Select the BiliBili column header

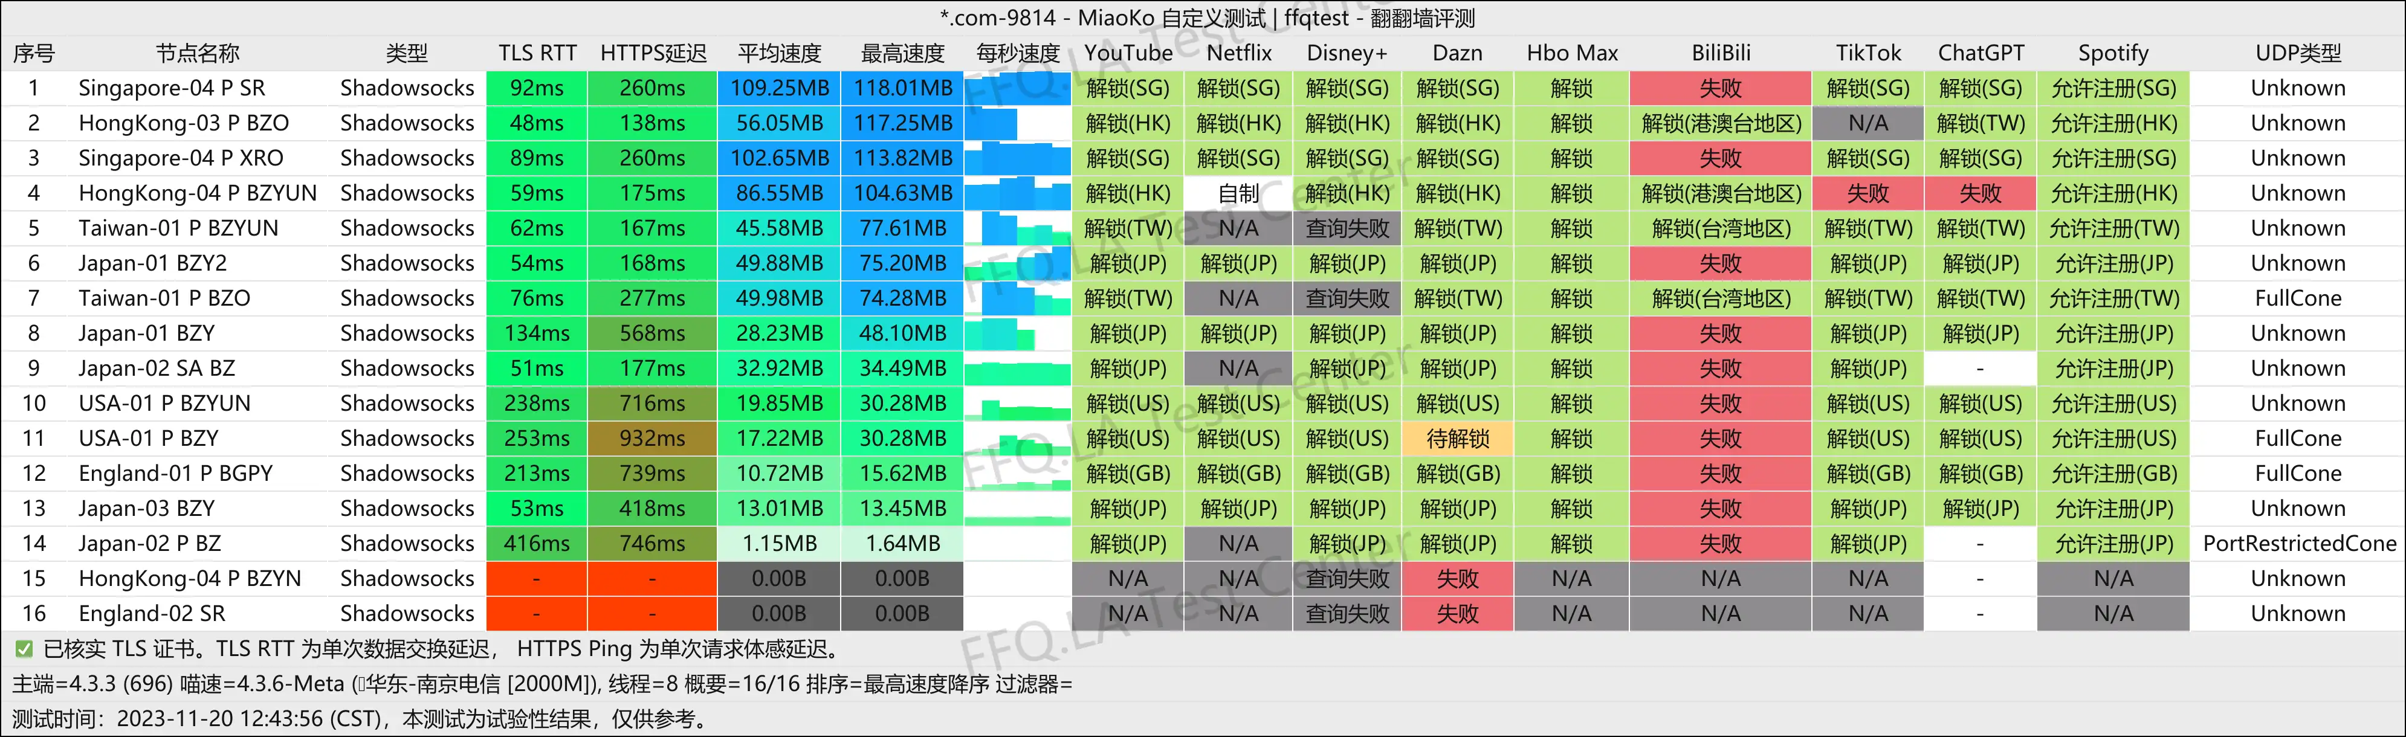click(x=1721, y=53)
